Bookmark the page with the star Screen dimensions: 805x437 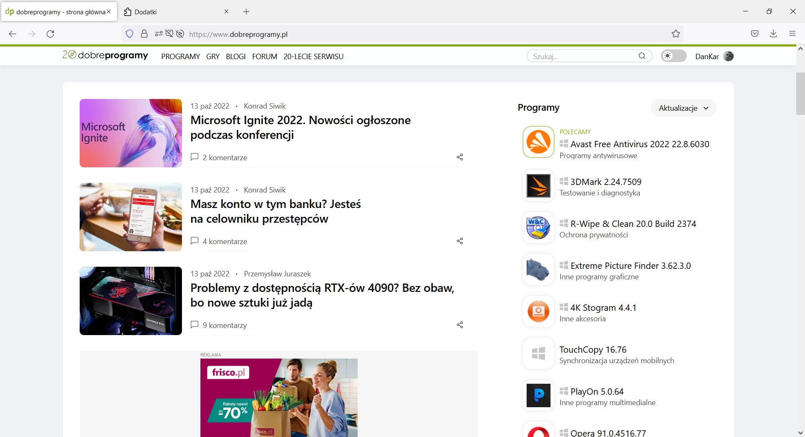pos(675,34)
